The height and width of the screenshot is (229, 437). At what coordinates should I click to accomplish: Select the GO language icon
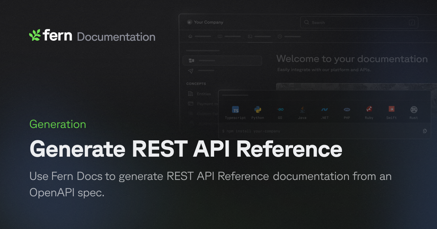click(x=280, y=109)
